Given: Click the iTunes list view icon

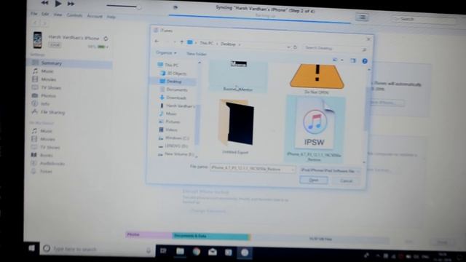Looking at the screenshot, I should click(362, 17).
